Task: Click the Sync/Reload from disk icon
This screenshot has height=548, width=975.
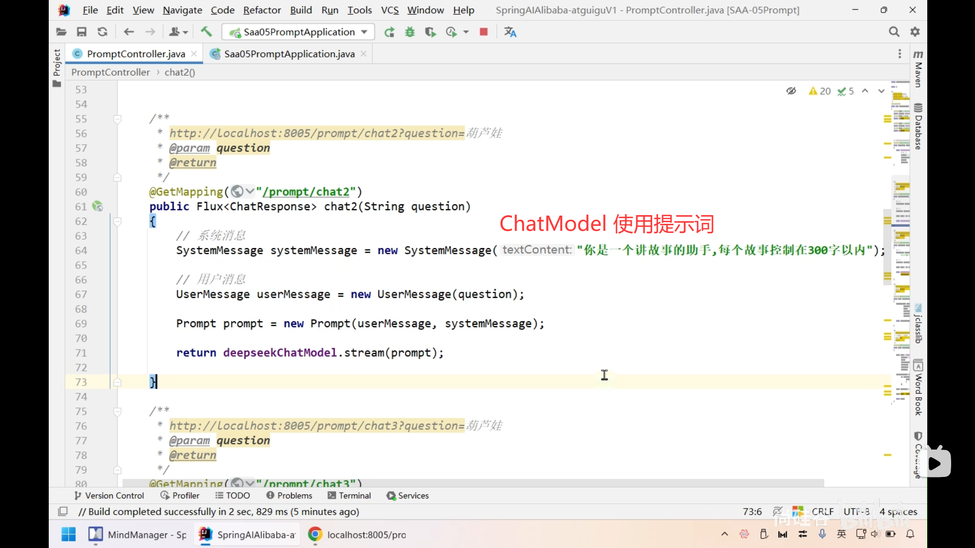Action: tap(102, 32)
